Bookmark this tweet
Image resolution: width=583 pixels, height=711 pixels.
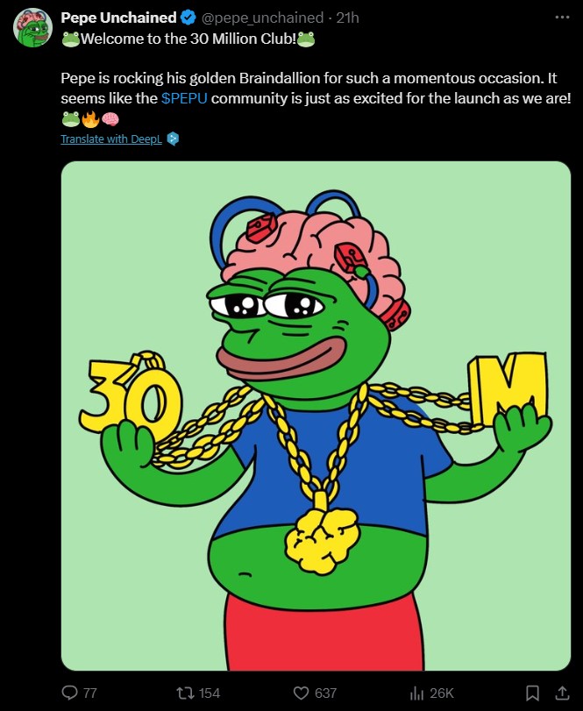[532, 693]
